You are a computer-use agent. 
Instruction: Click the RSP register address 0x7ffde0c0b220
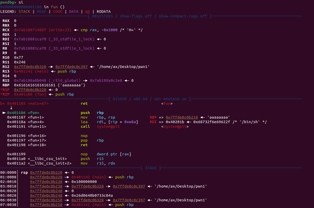(x=30, y=90)
